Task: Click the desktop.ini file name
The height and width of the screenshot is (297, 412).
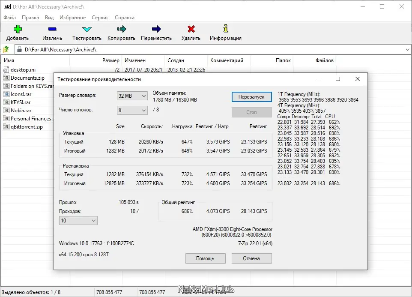Action: coord(23,70)
